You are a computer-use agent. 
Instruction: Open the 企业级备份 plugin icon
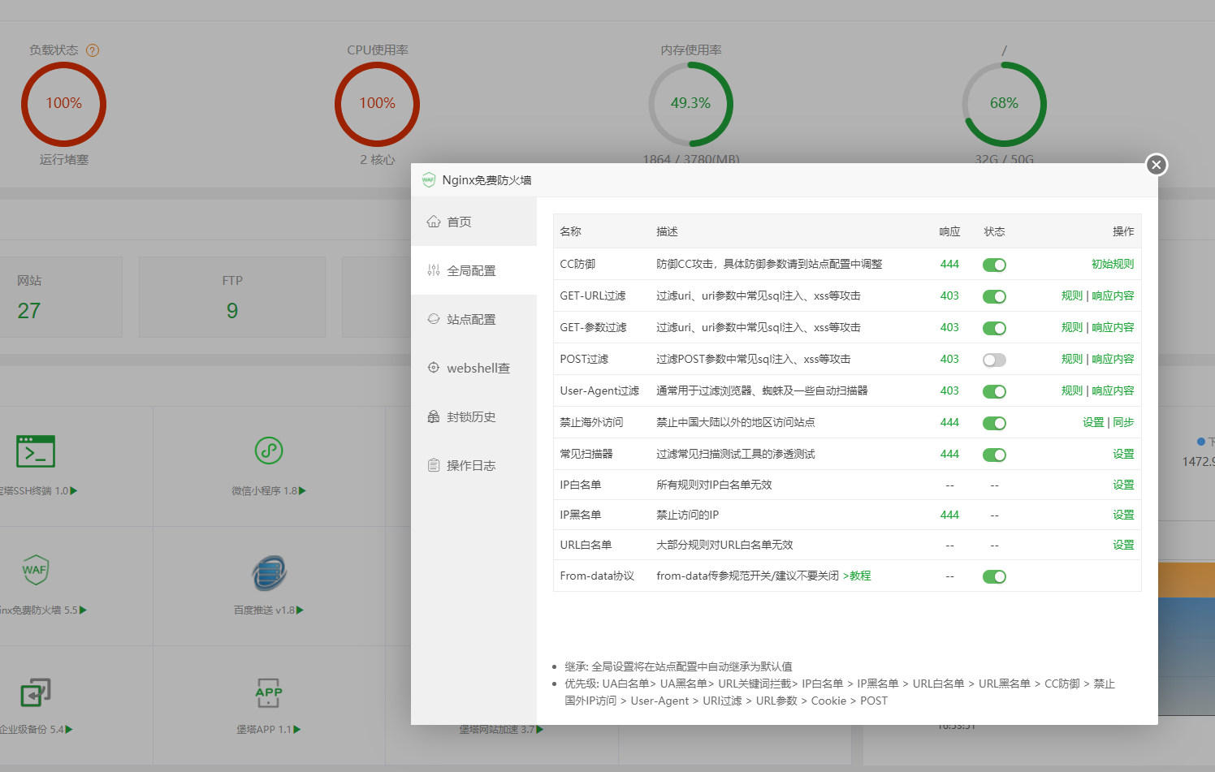(35, 692)
